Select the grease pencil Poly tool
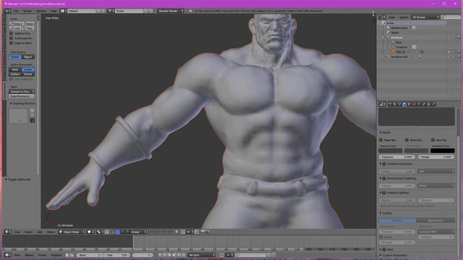Screen dimensions: 463x260 pos(28,28)
